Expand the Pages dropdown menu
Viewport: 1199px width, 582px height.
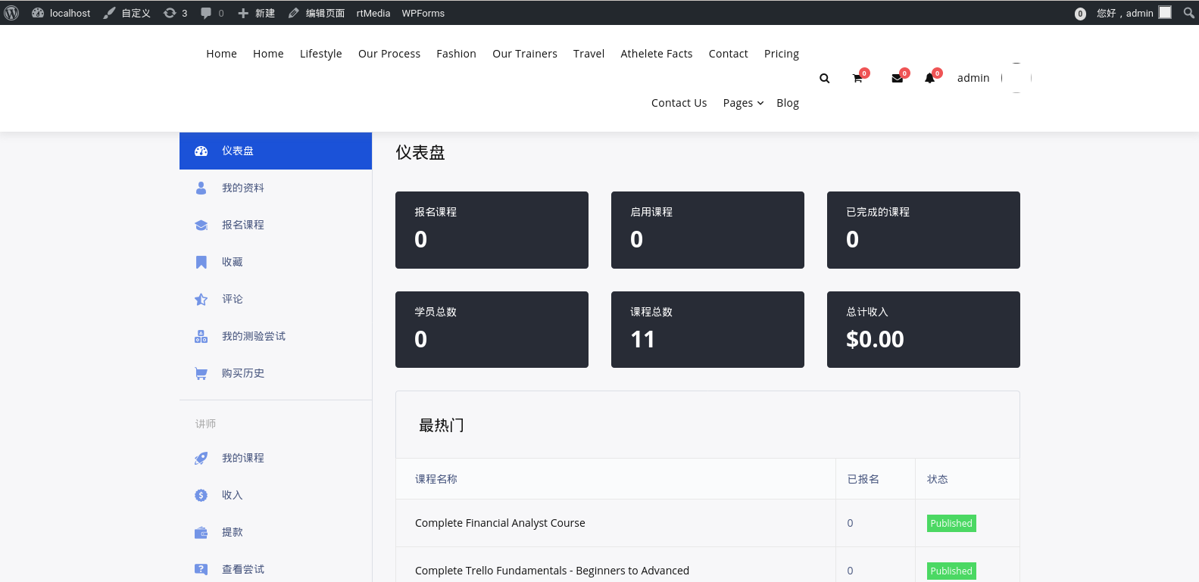[x=742, y=103]
